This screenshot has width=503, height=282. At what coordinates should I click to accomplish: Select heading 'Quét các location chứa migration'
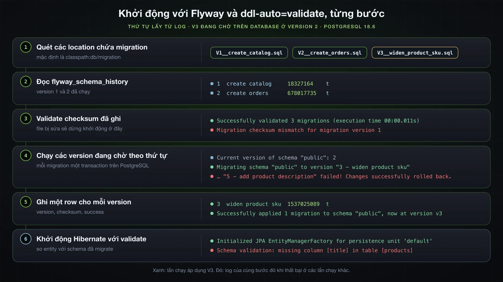coord(92,47)
